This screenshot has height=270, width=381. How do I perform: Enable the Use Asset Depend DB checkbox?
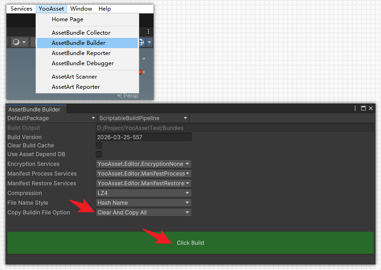(99, 154)
